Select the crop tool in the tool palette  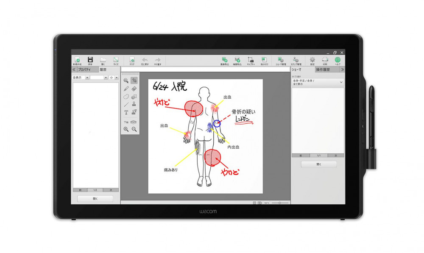coord(134,80)
